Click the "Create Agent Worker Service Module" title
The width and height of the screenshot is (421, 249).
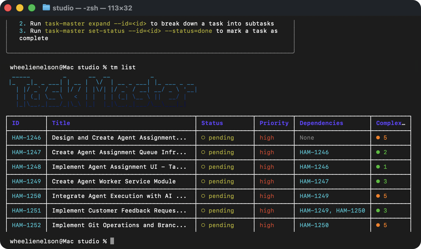(114, 182)
